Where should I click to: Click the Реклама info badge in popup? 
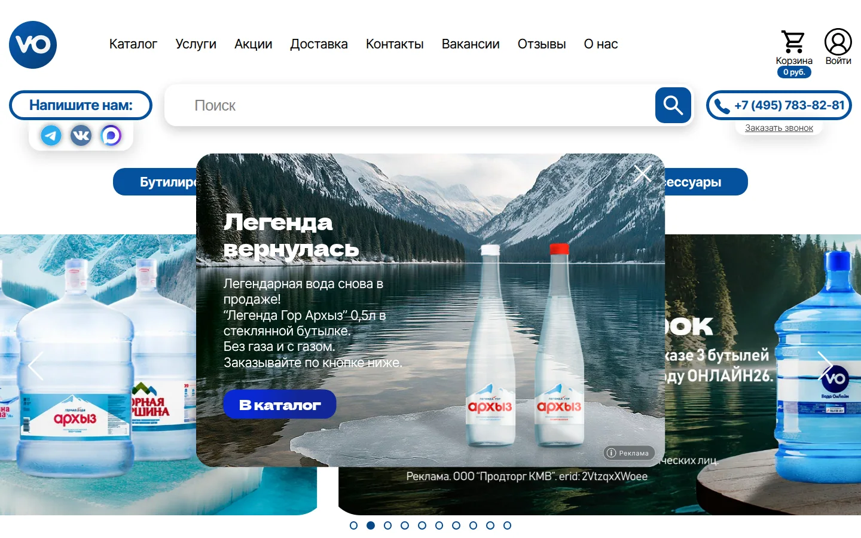(x=628, y=453)
